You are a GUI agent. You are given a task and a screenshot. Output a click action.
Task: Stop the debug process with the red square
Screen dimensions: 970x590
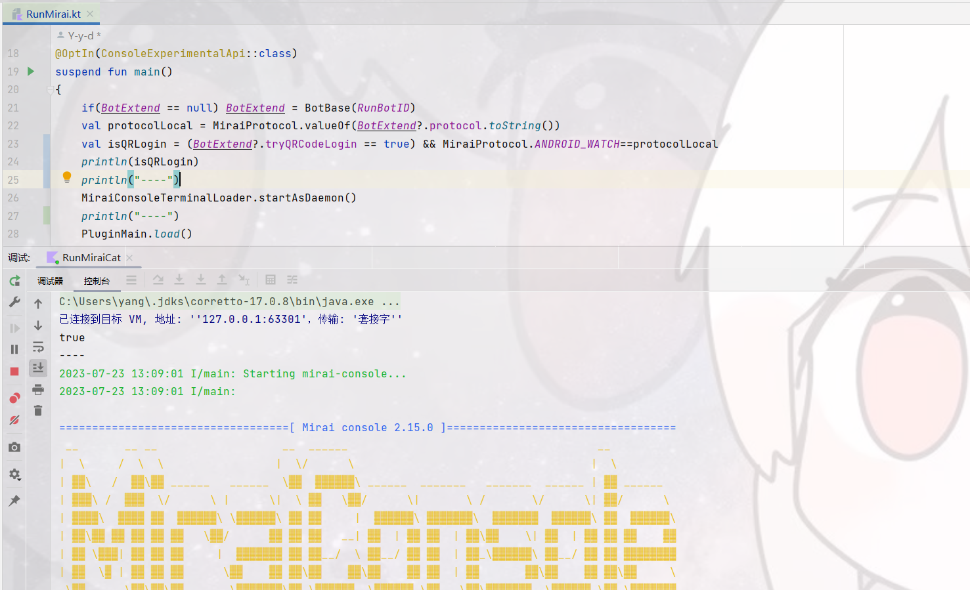coord(14,371)
